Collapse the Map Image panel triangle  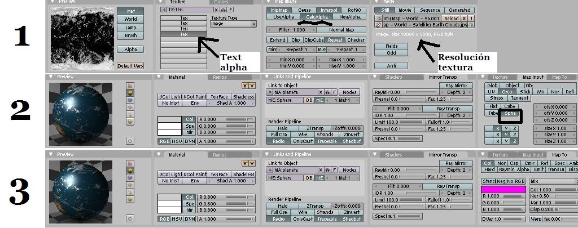tap(268, 2)
